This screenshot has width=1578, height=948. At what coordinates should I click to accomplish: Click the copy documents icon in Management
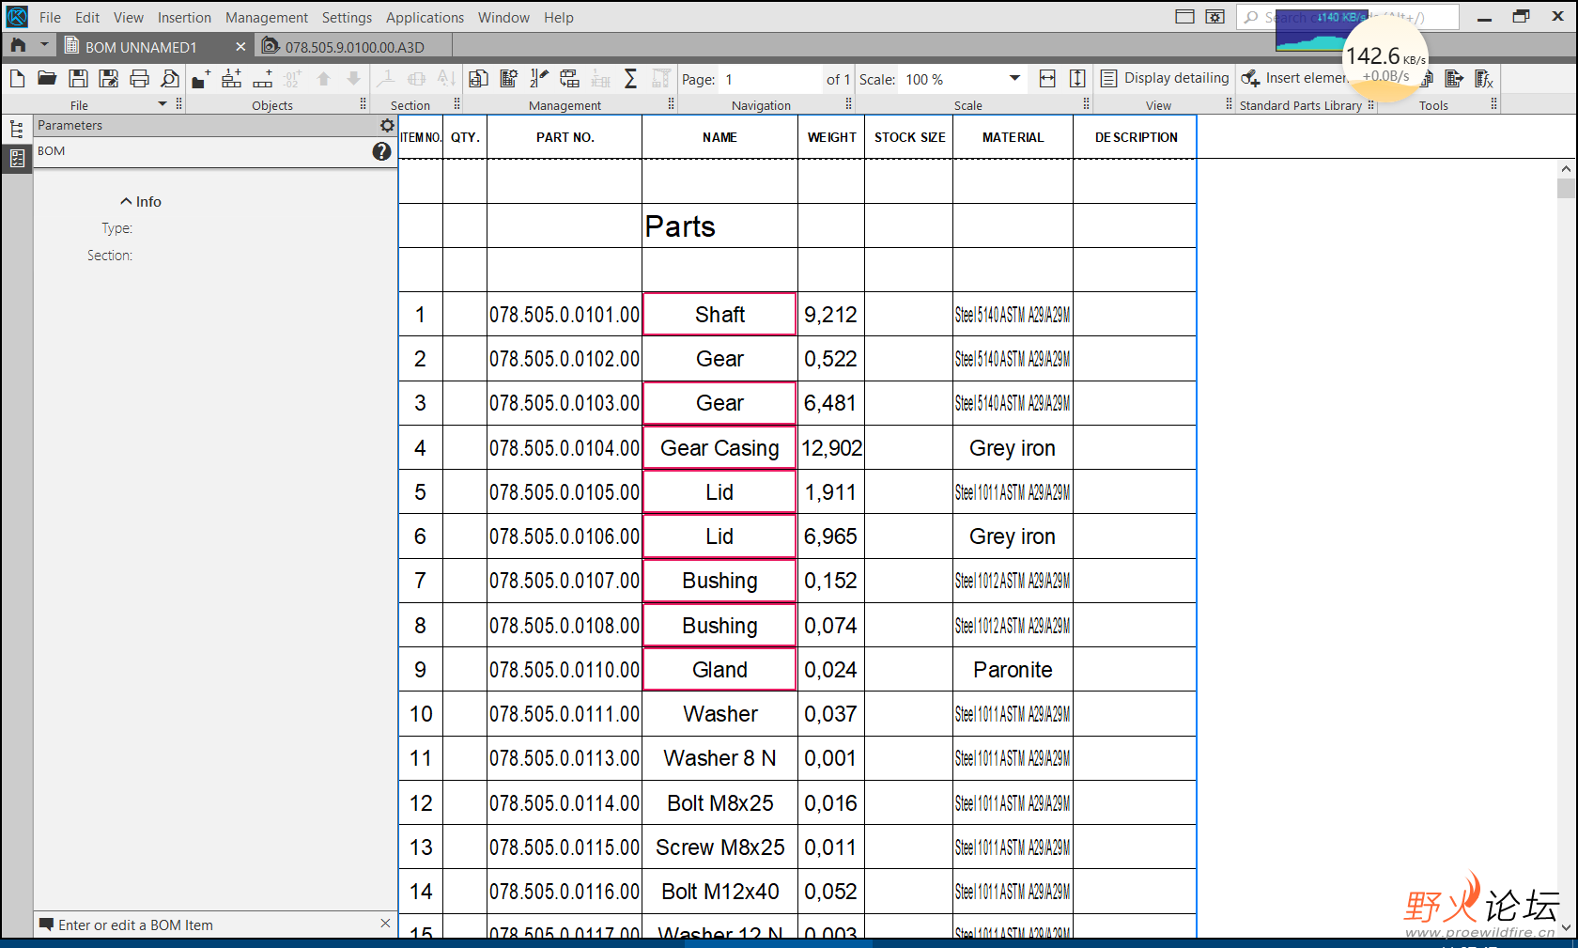point(478,79)
